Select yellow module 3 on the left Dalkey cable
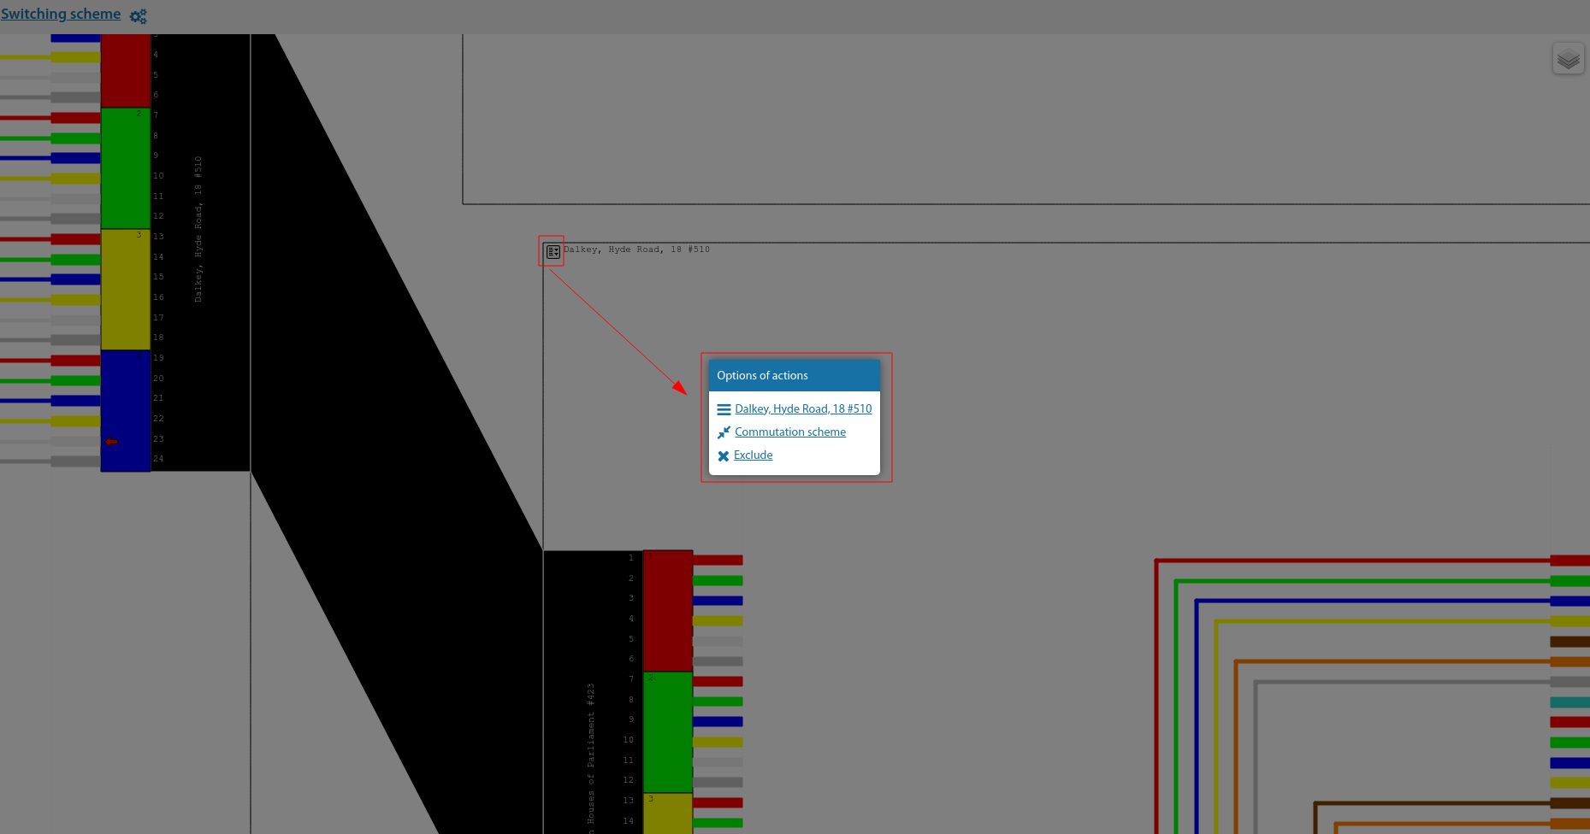Image resolution: width=1590 pixels, height=834 pixels. (x=125, y=290)
